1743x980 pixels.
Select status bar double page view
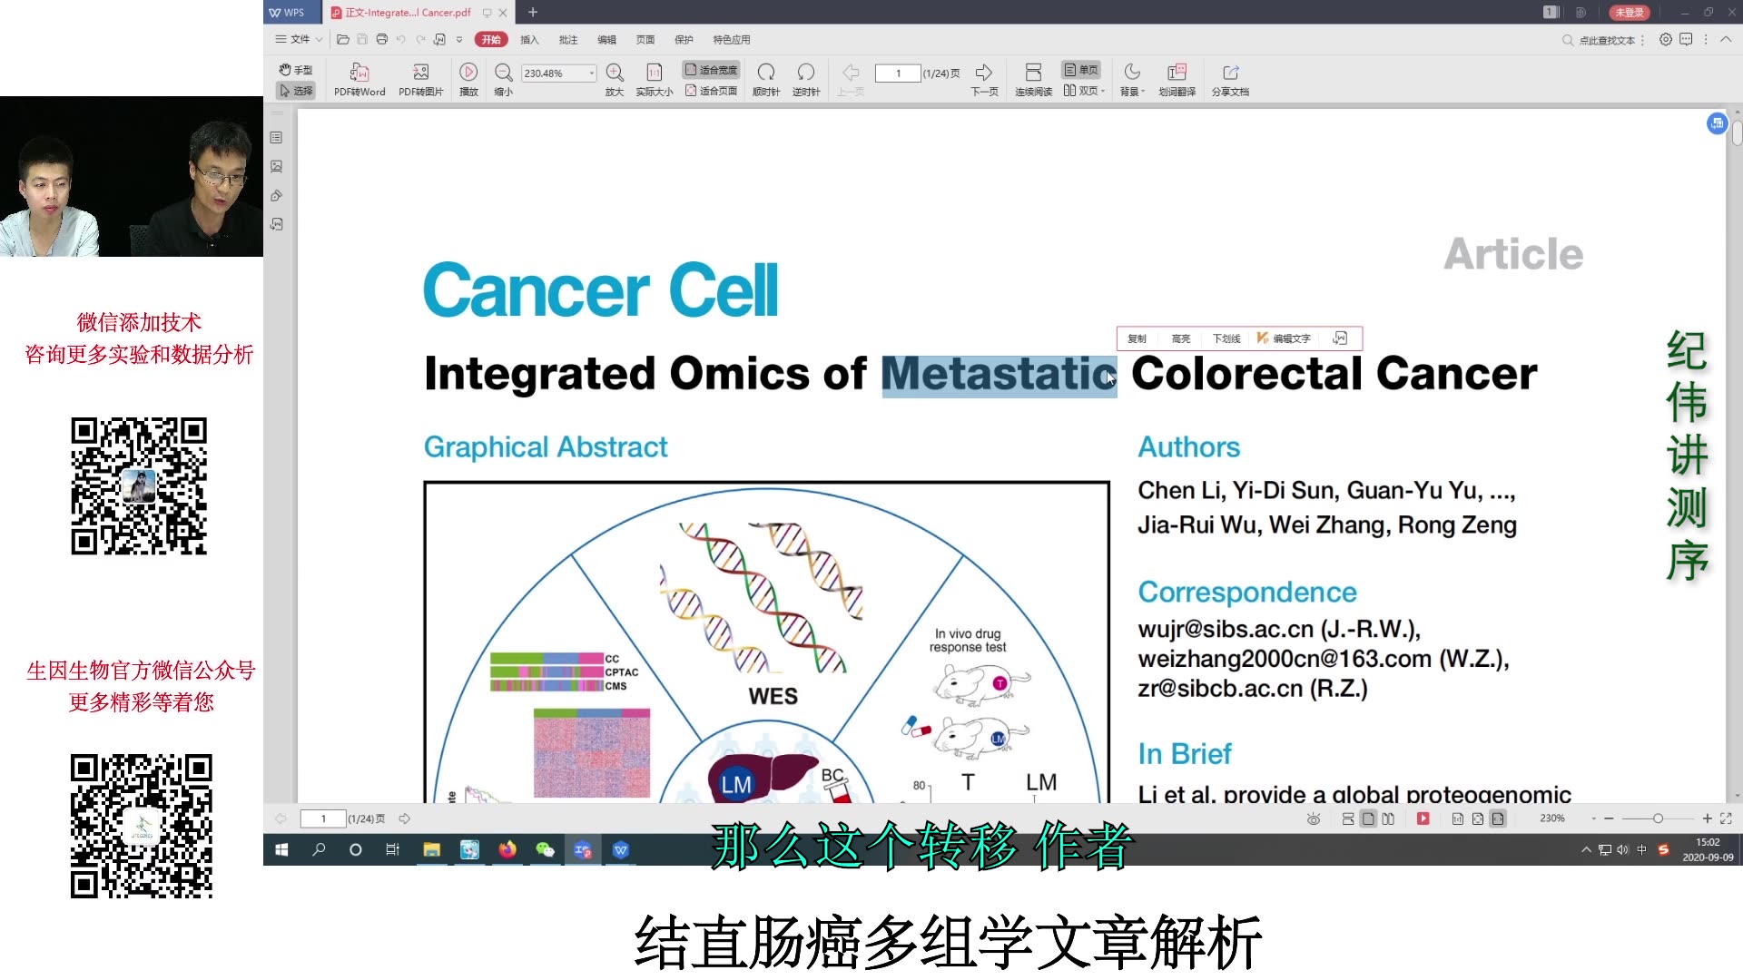pos(1388,818)
